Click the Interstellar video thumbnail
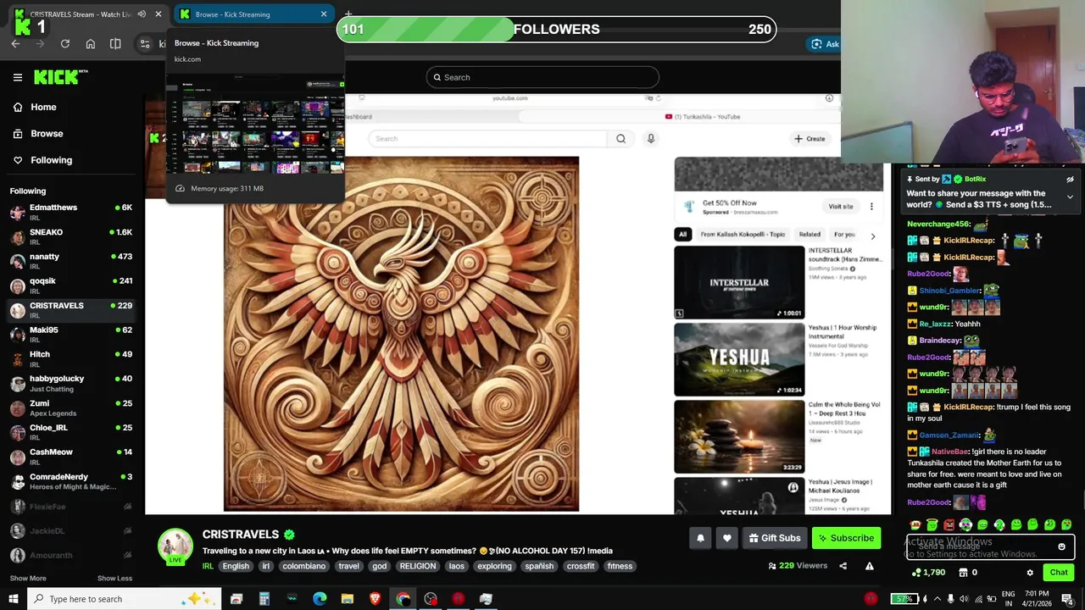The height and width of the screenshot is (610, 1085). [739, 282]
